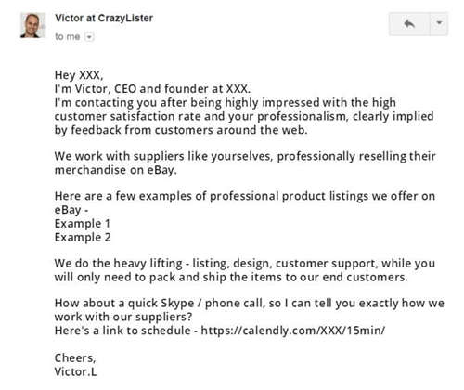Expand recipient details arrow next to 'to me'
The image size is (464, 390).
point(89,37)
